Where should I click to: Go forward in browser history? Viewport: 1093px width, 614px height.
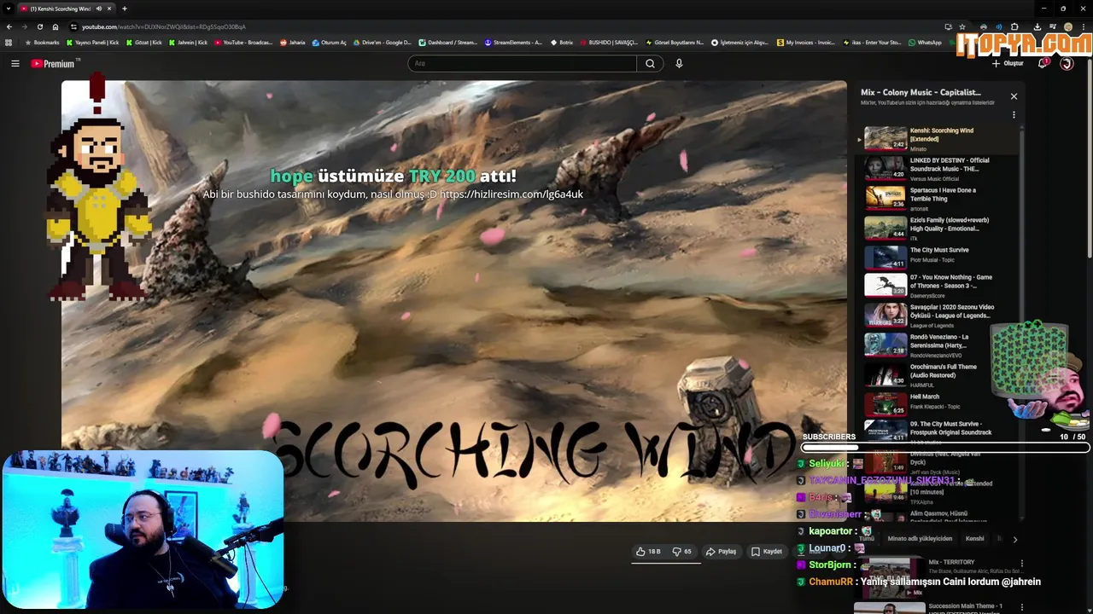pos(24,26)
